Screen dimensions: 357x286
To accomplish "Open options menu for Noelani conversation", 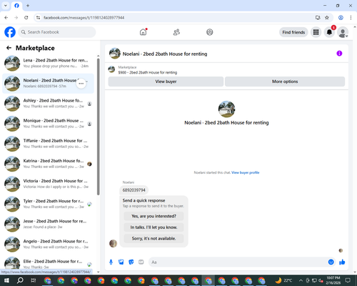I will (81, 84).
